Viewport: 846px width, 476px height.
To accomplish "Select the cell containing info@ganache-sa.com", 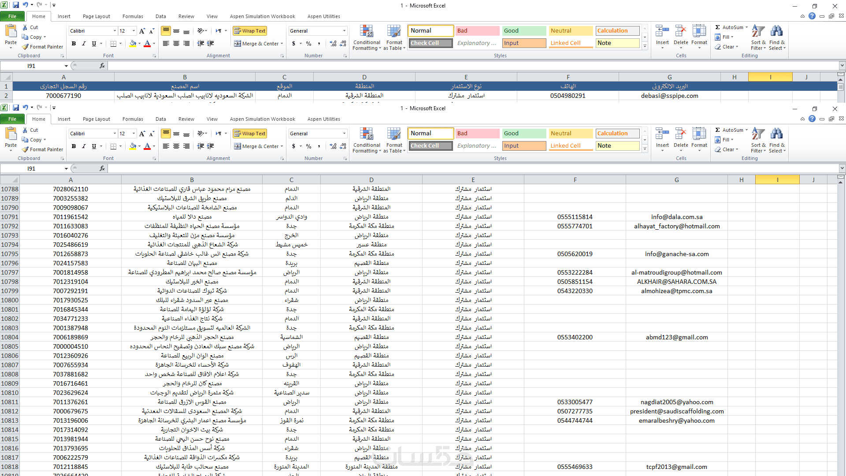I will click(676, 254).
